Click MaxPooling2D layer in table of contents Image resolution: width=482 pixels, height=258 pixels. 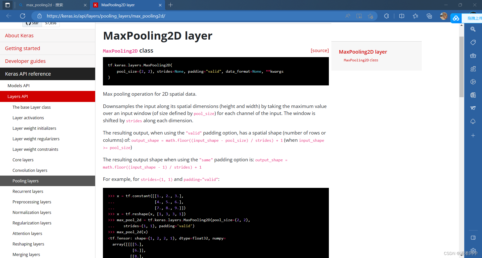[x=363, y=52]
